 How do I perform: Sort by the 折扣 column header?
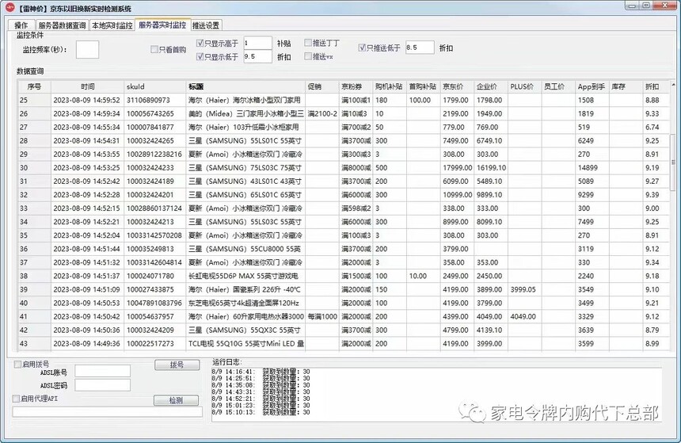pyautogui.click(x=656, y=86)
